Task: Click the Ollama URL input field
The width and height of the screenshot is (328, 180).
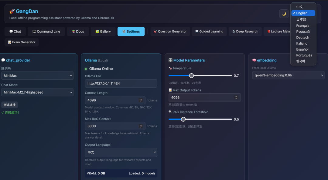Action: coord(121,83)
